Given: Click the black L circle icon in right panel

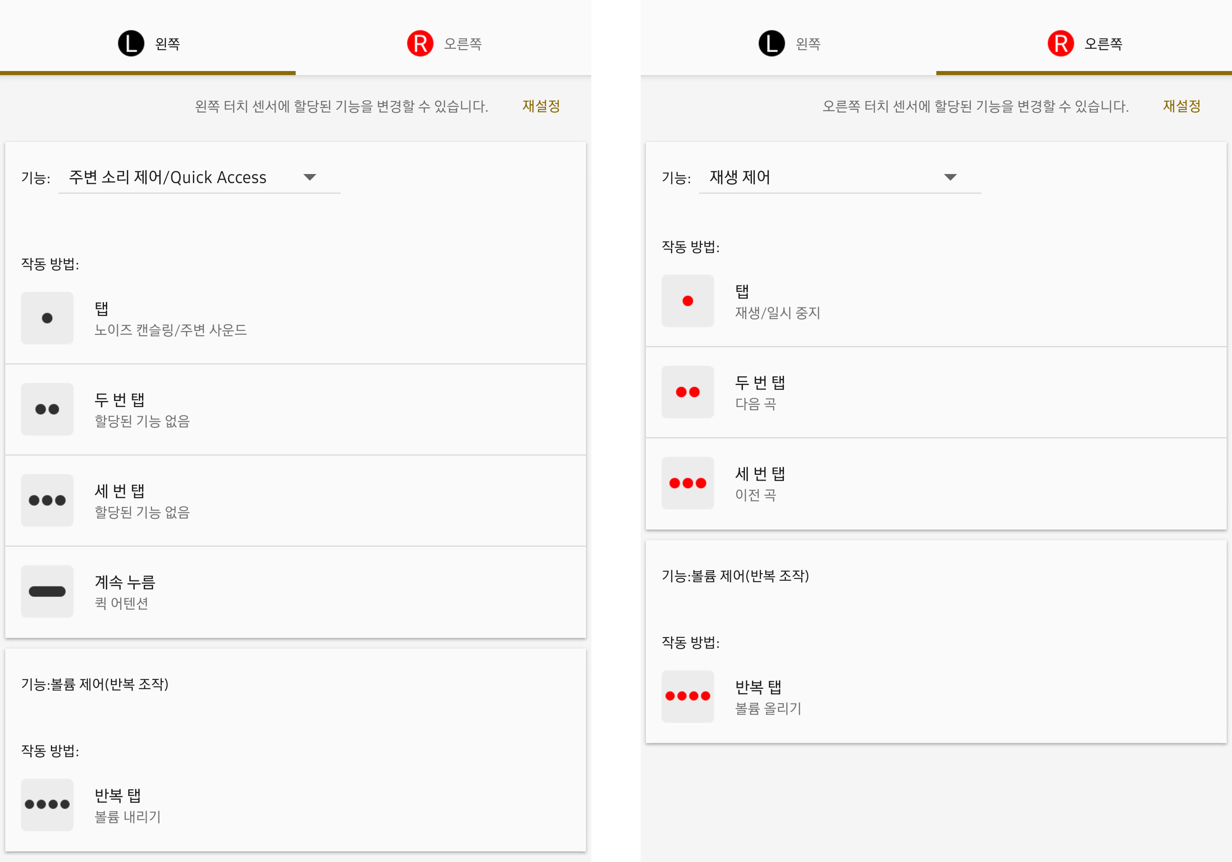Looking at the screenshot, I should point(772,44).
